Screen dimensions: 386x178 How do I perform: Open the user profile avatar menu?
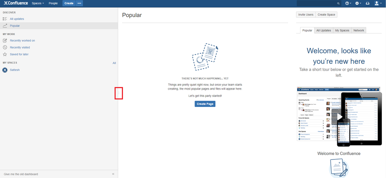pos(378,3)
